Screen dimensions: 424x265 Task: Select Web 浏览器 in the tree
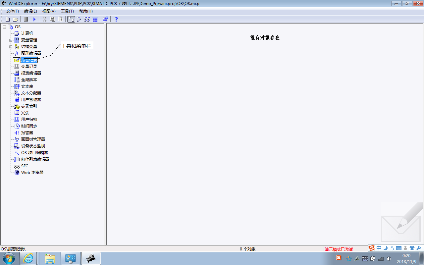[x=32, y=173]
